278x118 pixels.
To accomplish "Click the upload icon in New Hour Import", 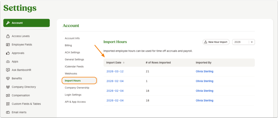I will pos(206,42).
